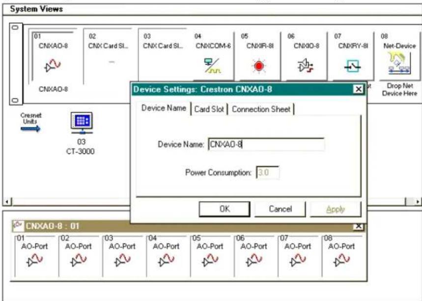
Task: Select AO-Port 08 icon
Action: point(341,260)
